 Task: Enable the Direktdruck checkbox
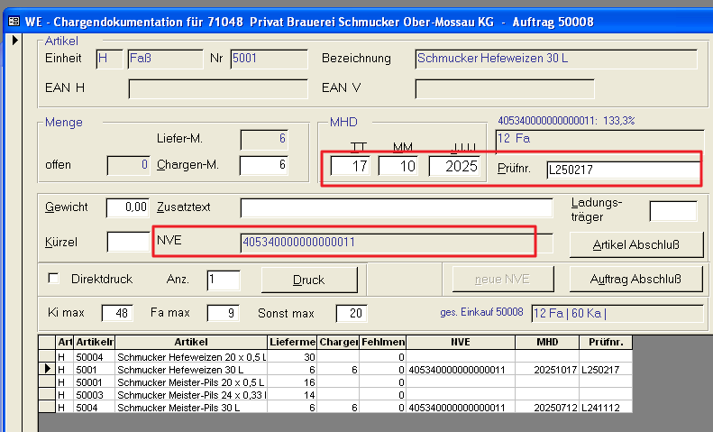53,279
